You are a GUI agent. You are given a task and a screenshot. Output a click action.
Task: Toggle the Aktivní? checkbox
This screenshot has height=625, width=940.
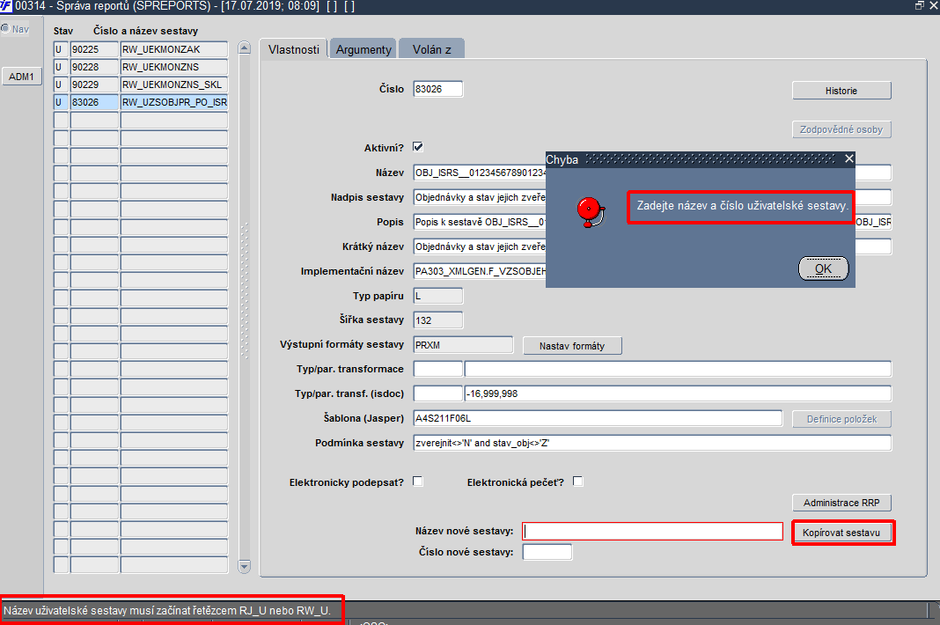pyautogui.click(x=418, y=147)
